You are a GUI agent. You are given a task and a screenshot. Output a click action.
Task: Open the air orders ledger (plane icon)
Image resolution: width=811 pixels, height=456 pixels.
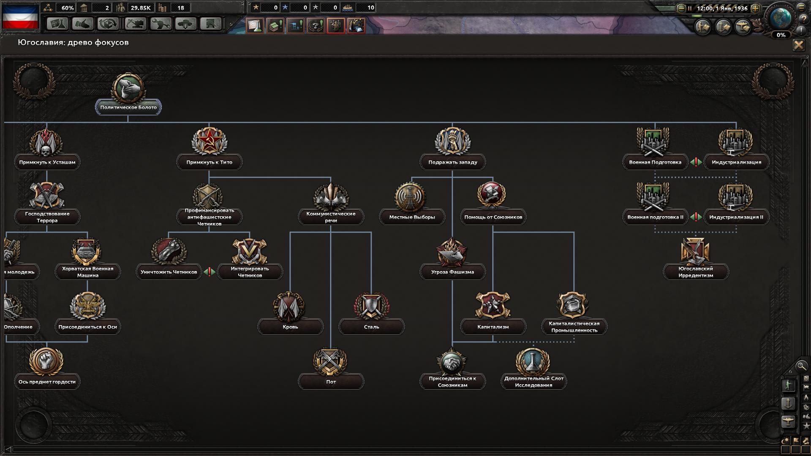tap(743, 27)
